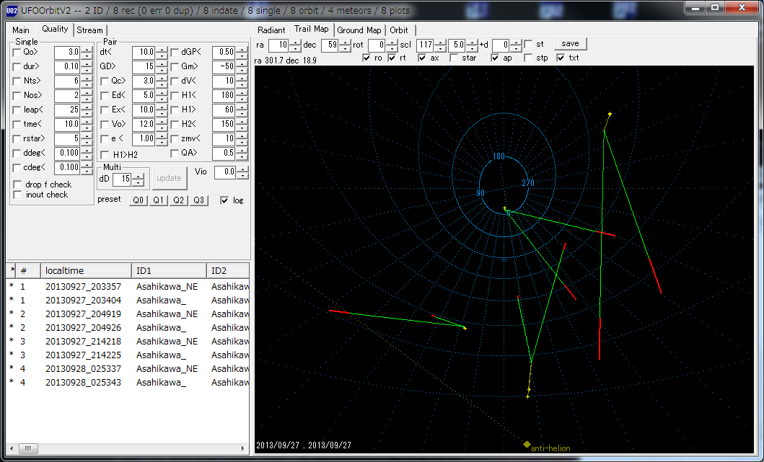Enable the st checkbox
The height and width of the screenshot is (462, 764).
click(x=528, y=44)
